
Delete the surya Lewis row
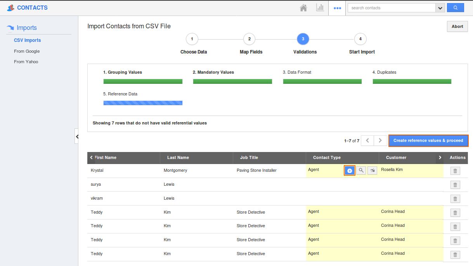tap(455, 185)
